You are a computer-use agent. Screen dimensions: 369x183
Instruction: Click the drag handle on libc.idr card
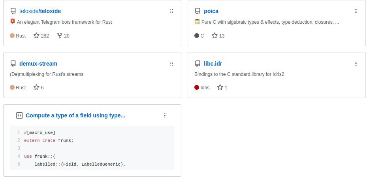click(x=356, y=64)
